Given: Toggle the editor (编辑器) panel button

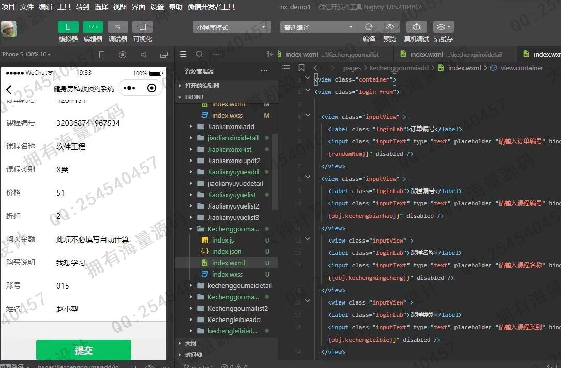Looking at the screenshot, I should [93, 27].
